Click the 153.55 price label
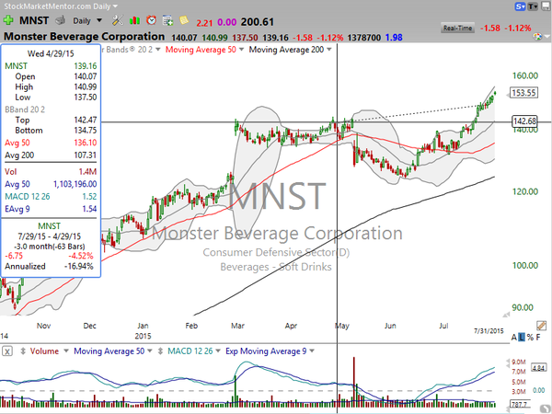Image resolution: width=552 pixels, height=414 pixels. click(x=523, y=93)
